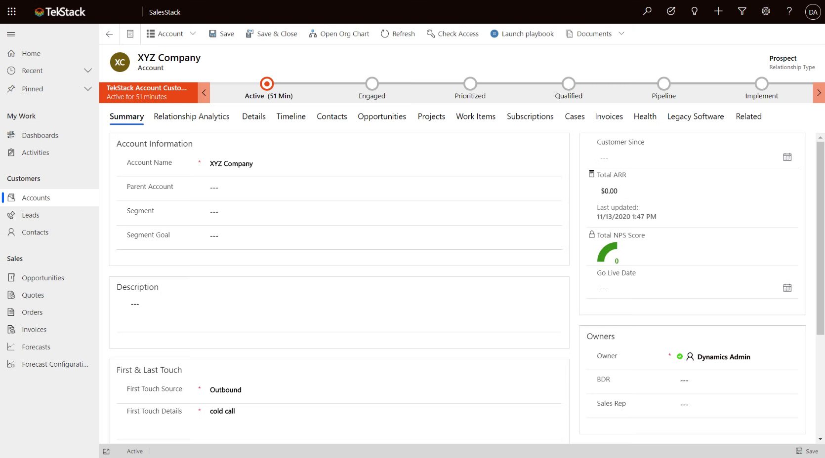
Task: Select the Implement stage circle
Action: [762, 83]
